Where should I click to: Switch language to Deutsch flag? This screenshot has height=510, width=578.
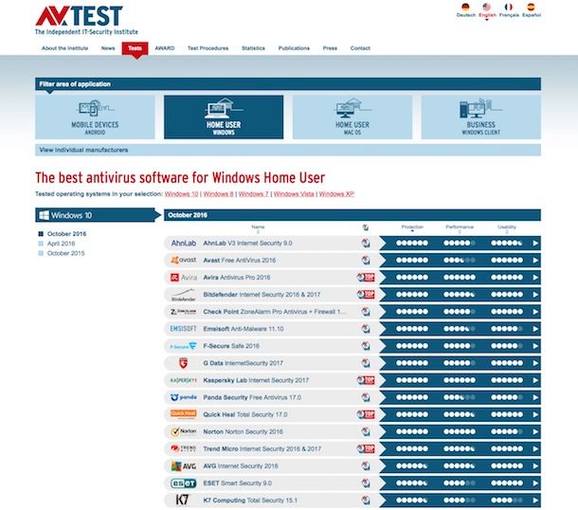click(x=465, y=7)
